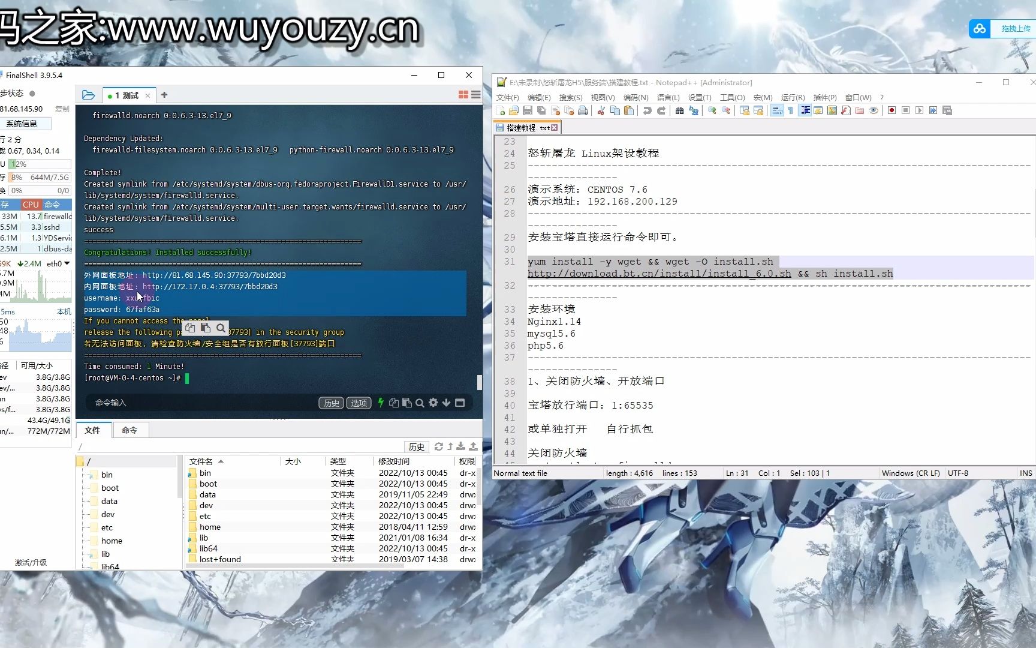Click the FinalShell terminal vertical scrollbar thumb

(x=479, y=382)
